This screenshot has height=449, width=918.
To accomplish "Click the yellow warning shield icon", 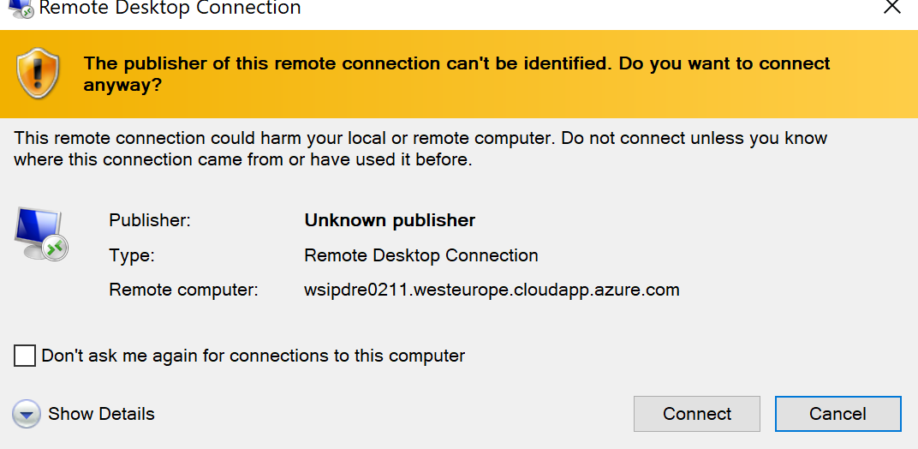I will click(38, 74).
